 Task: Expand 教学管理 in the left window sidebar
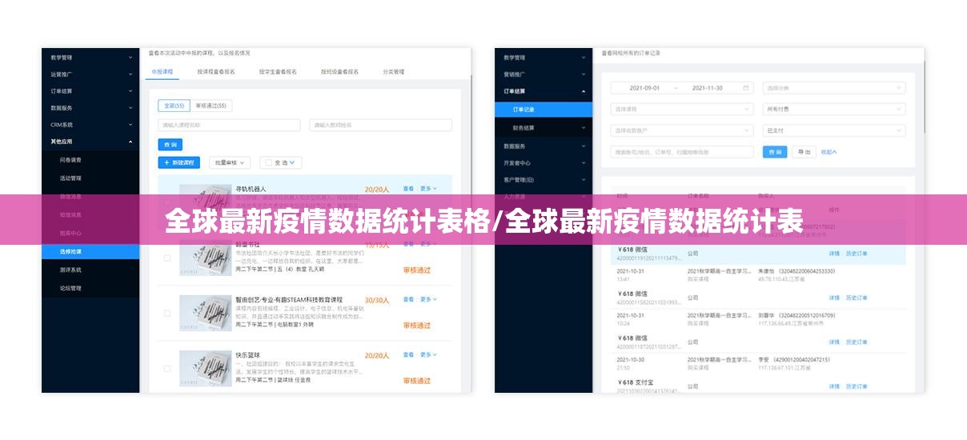click(x=90, y=58)
